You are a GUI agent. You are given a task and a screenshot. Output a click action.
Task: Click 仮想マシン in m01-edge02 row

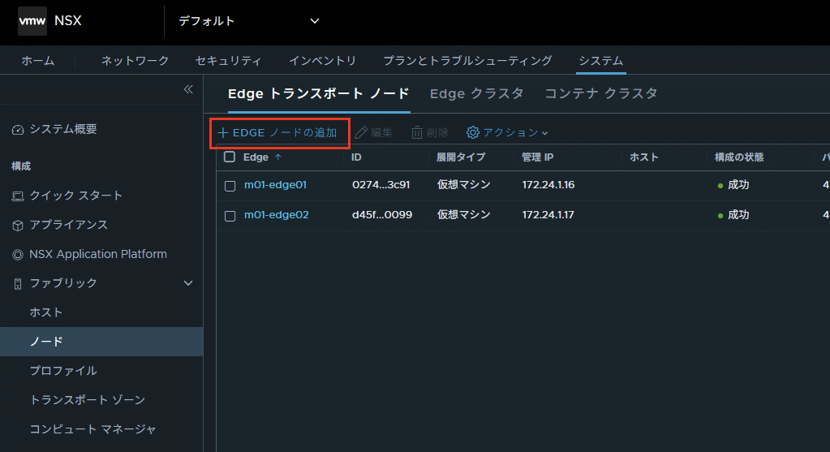[464, 215]
